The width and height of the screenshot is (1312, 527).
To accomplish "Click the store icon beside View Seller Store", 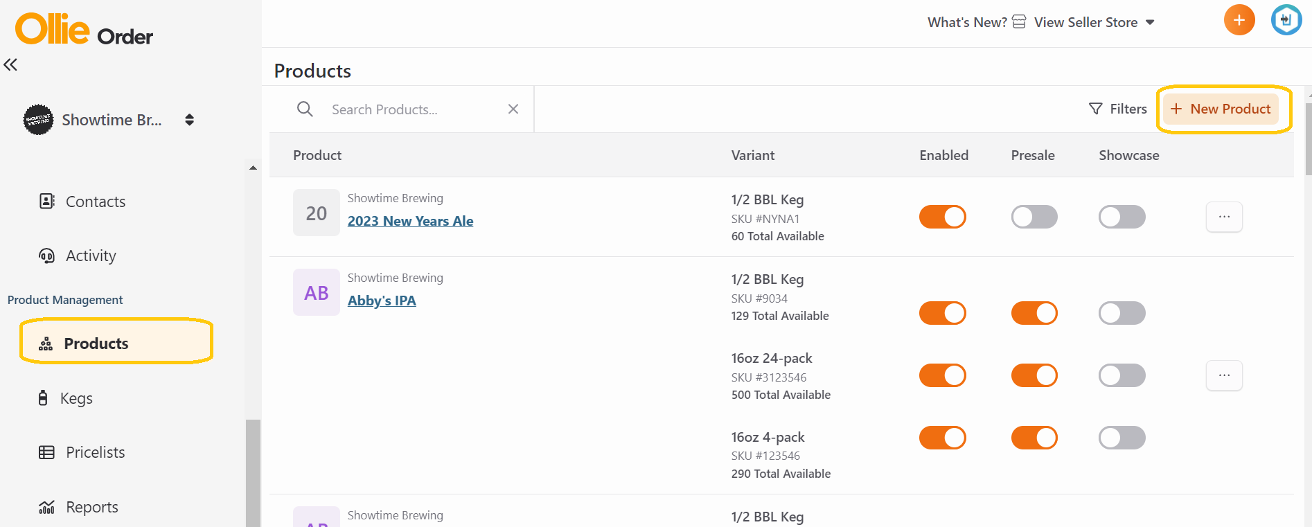I will click(x=1019, y=21).
